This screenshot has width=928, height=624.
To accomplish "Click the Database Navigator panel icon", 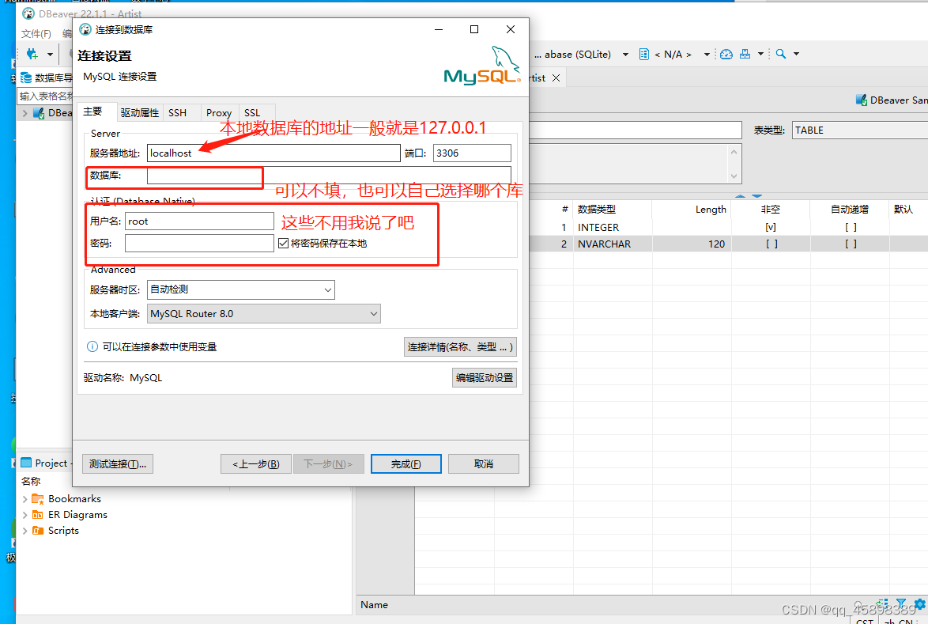I will tap(26, 78).
